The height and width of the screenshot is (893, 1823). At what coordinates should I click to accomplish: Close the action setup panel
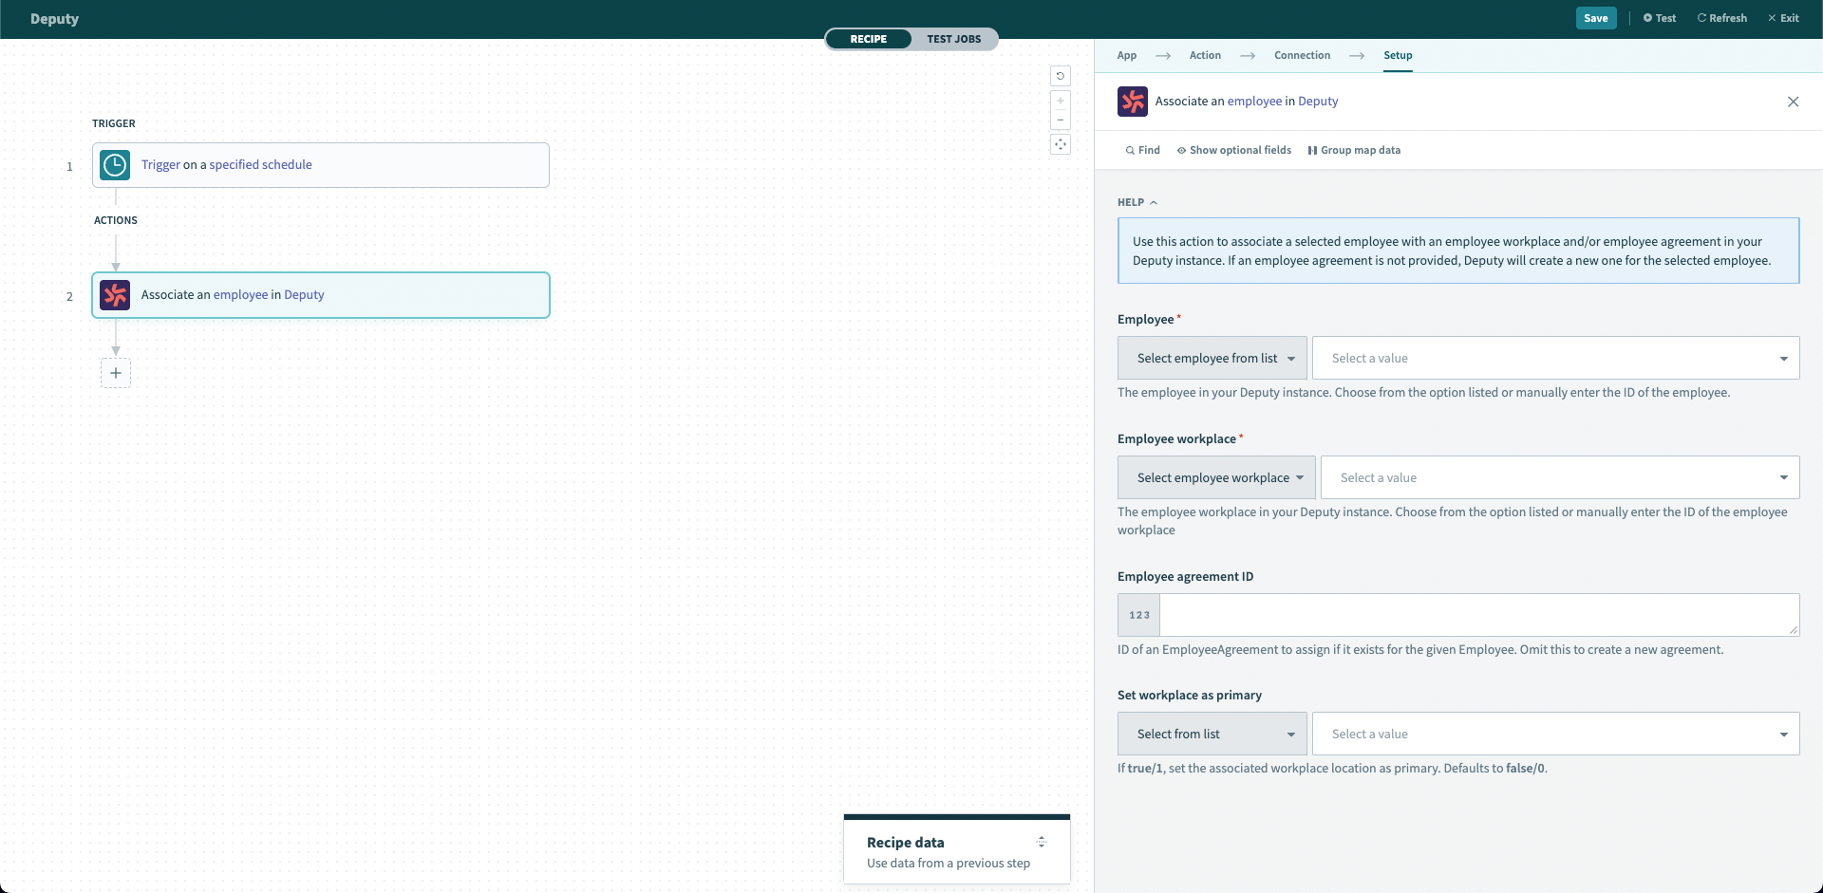[x=1793, y=102]
